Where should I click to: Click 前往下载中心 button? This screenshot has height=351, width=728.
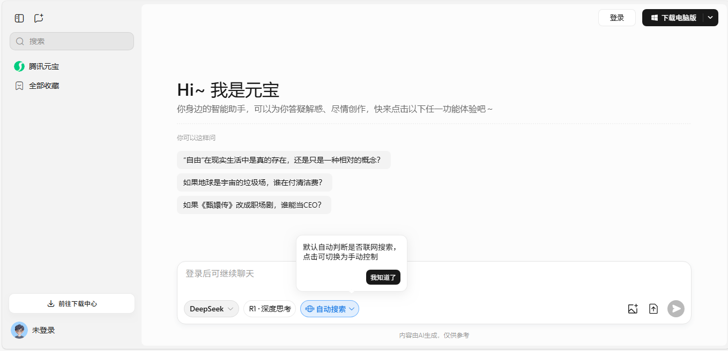point(72,303)
